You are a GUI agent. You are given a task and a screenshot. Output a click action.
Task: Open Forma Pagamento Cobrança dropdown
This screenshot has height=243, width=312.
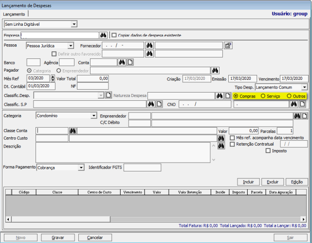click(81, 168)
